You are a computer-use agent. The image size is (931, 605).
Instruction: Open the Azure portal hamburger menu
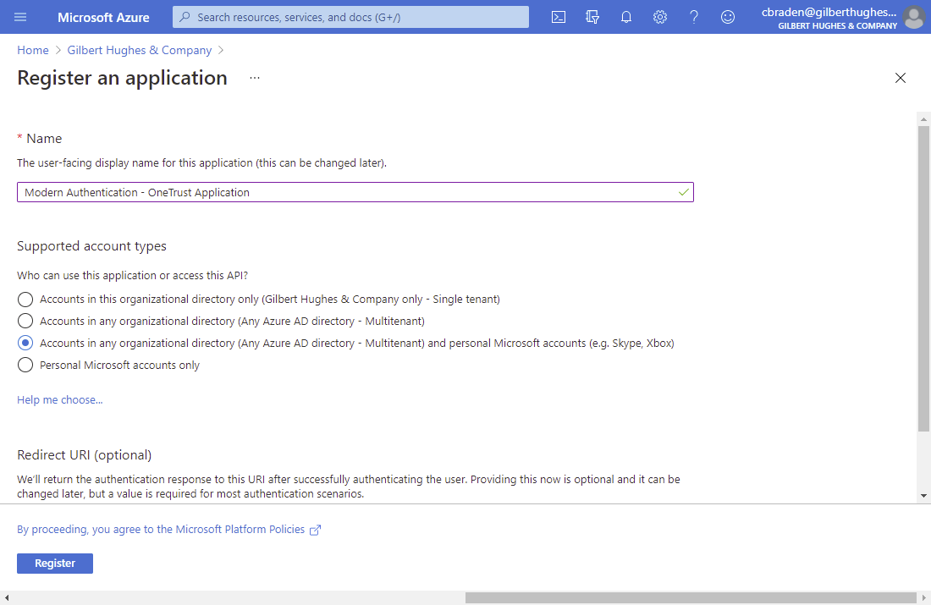coord(20,17)
